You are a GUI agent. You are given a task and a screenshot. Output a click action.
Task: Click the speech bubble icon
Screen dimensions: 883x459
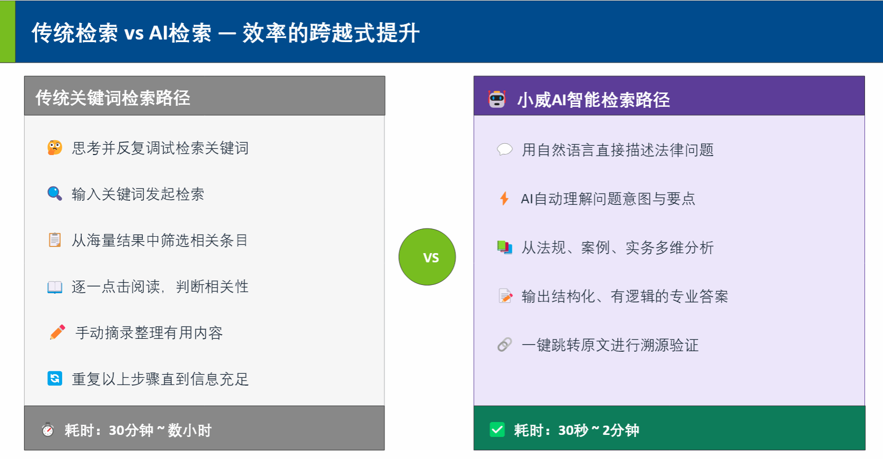pos(504,149)
